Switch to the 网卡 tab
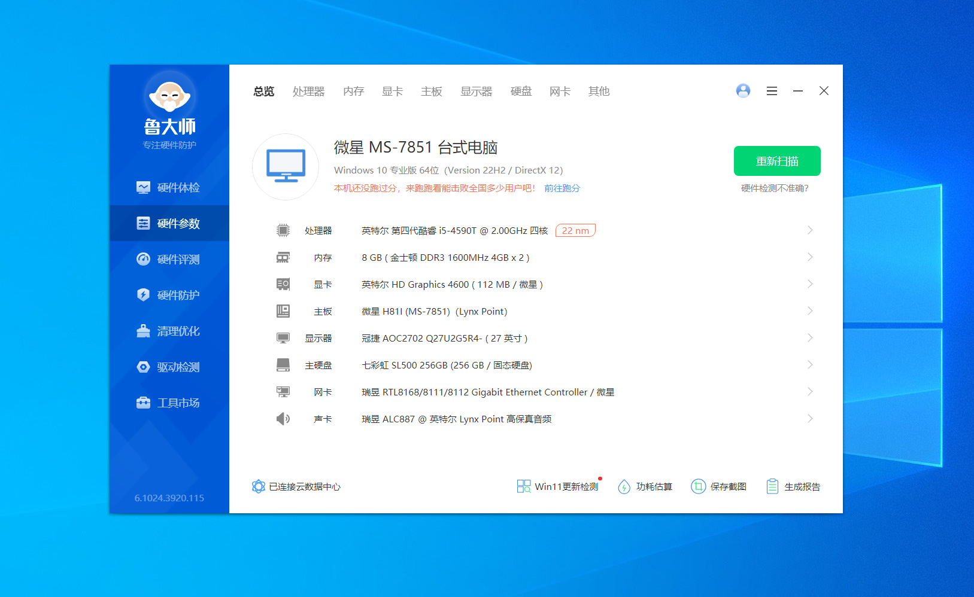 click(560, 91)
